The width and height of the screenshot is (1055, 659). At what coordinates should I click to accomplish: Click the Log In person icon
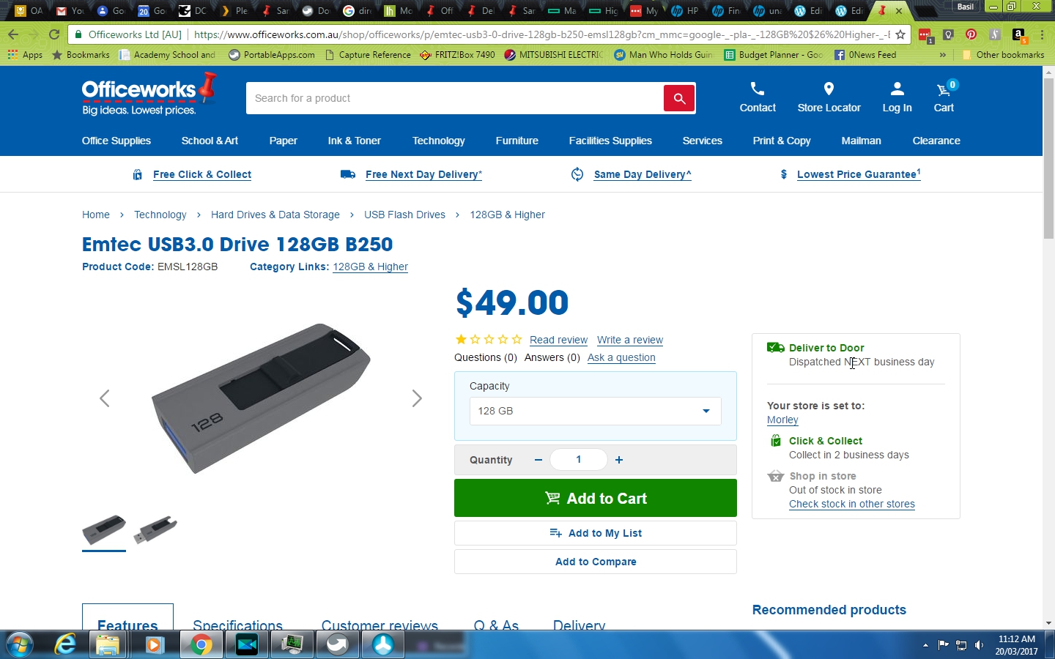point(897,89)
